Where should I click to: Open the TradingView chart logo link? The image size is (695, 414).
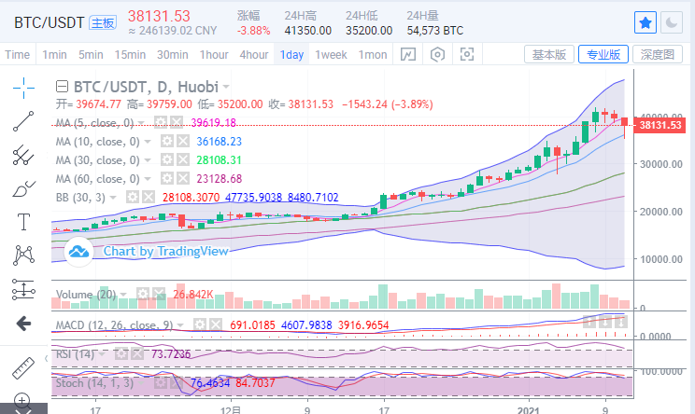click(x=78, y=252)
